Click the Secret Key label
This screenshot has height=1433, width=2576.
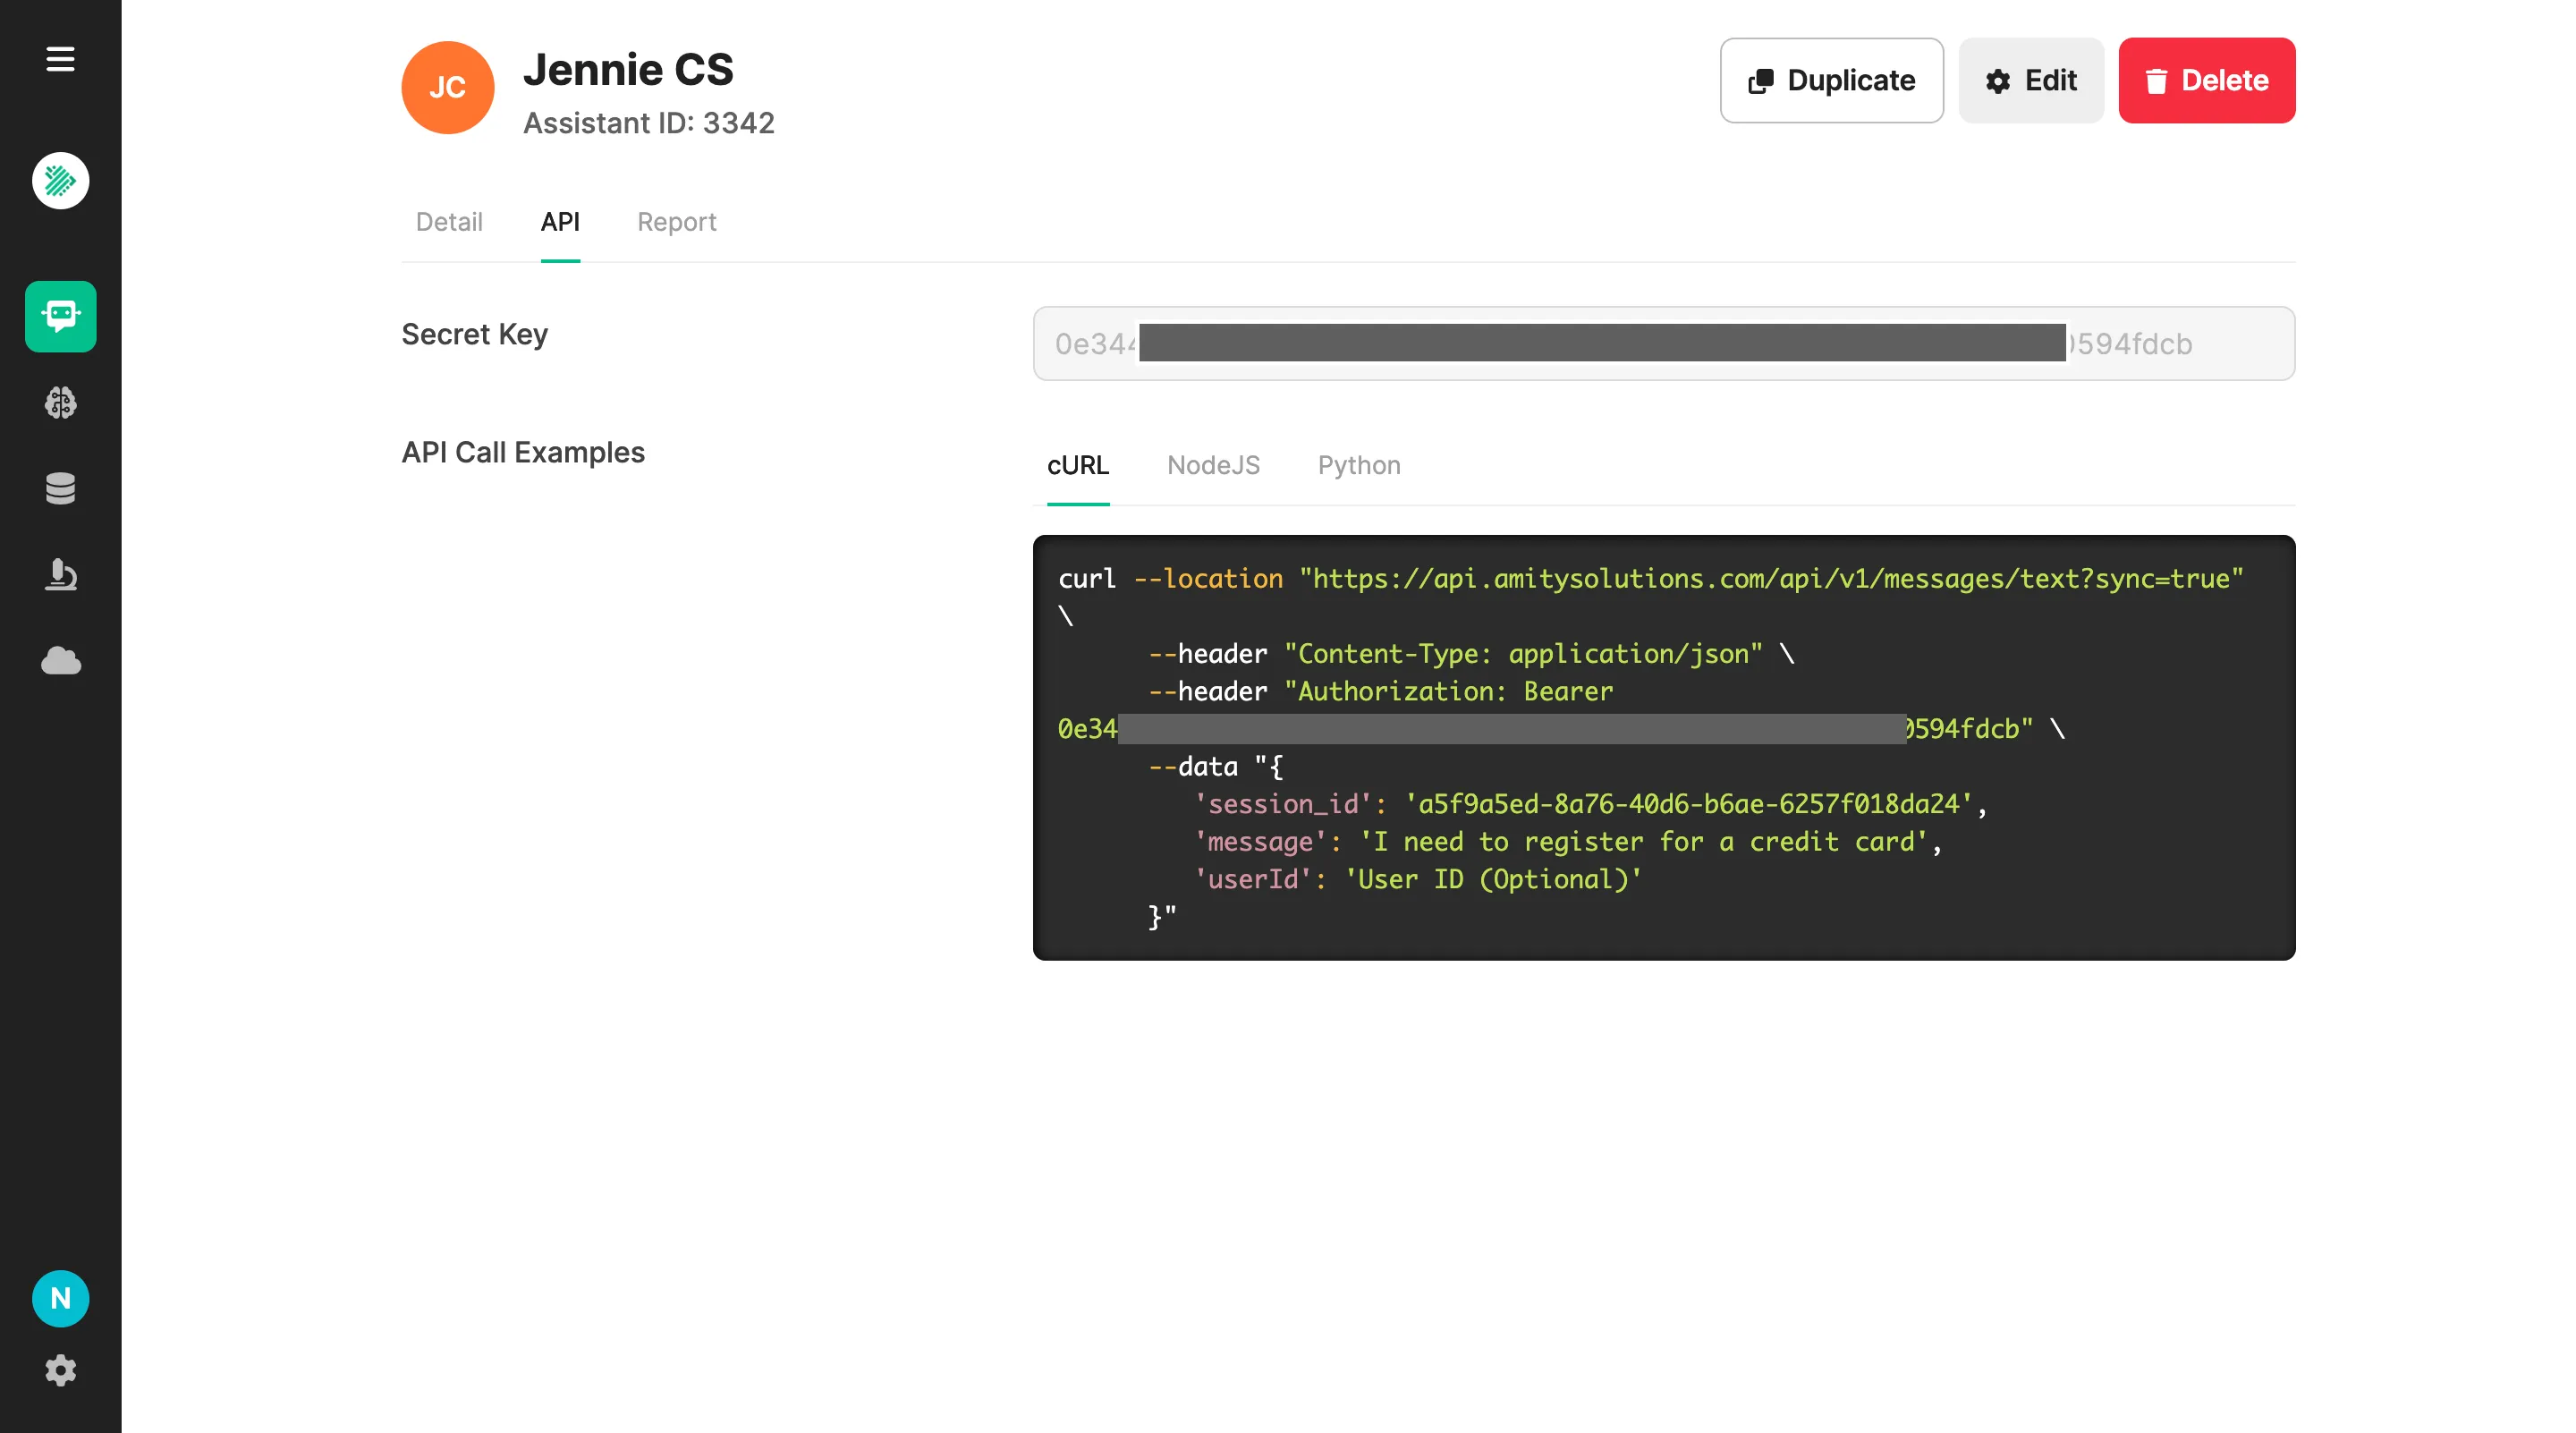coord(474,334)
